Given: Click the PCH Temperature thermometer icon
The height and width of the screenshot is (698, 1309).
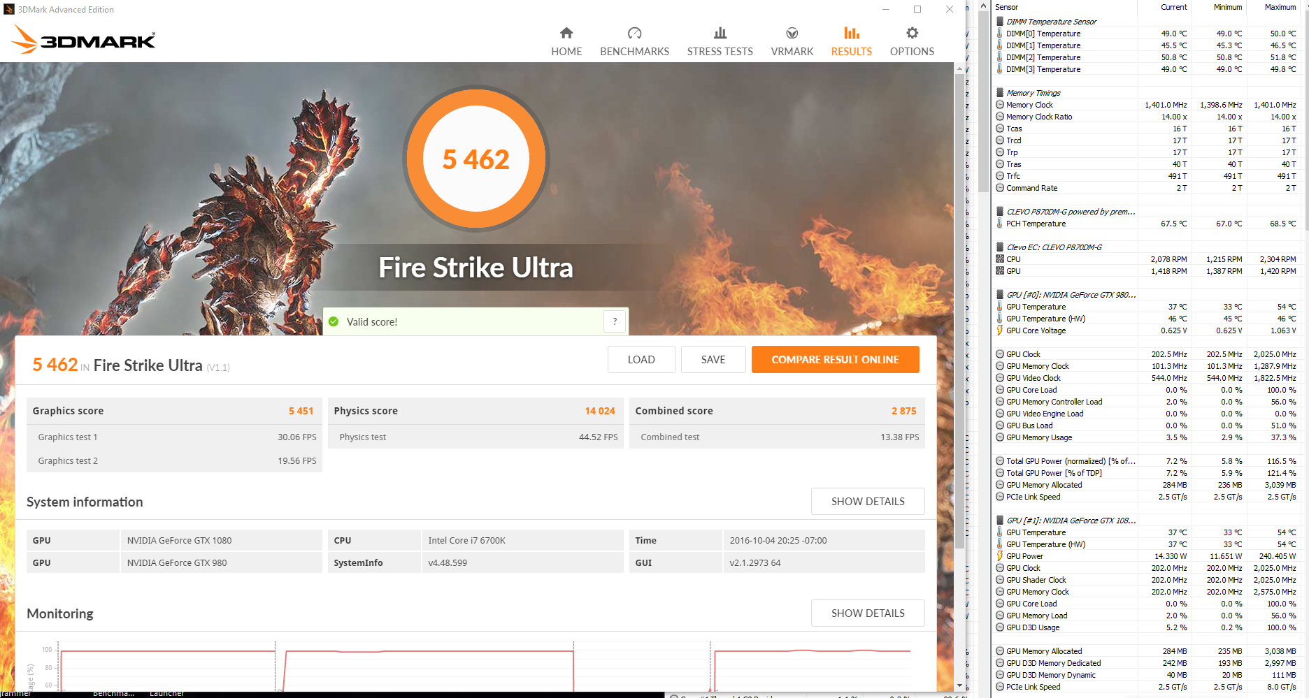Looking at the screenshot, I should click(x=1000, y=224).
